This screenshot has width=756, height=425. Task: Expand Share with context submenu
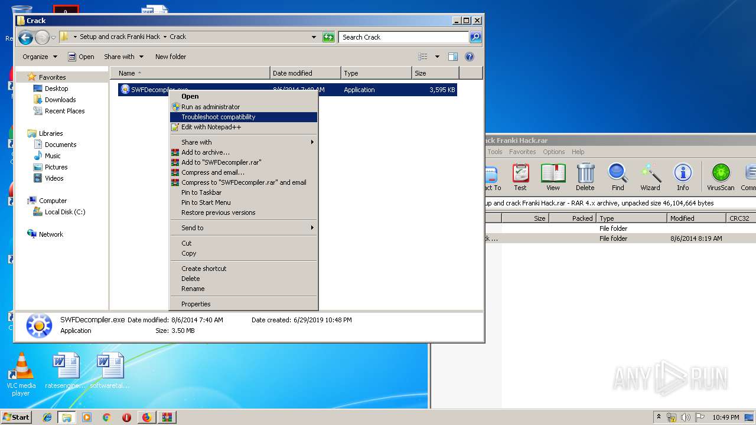tap(243, 142)
